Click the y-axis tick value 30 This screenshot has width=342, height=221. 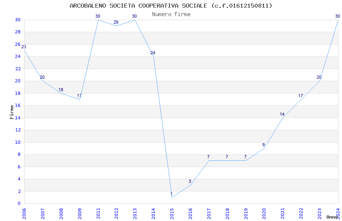[18, 20]
